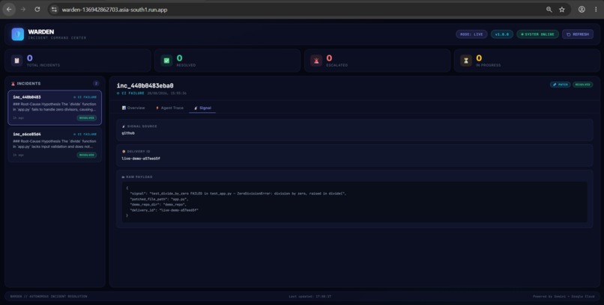Click the Patch badge in incident header
Viewport: 604px width, 305px height.
[560, 84]
